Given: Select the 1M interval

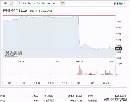Looking at the screenshot, I should [53, 3].
